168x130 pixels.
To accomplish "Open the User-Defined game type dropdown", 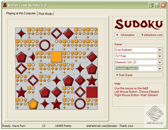I will [160, 50].
